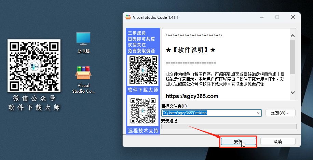Image resolution: width=313 pixels, height=160 pixels.
Task: Open folder browser with 浏览(W)... button
Action: 280,113
